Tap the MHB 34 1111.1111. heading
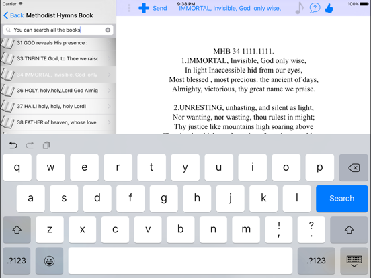 click(x=243, y=51)
